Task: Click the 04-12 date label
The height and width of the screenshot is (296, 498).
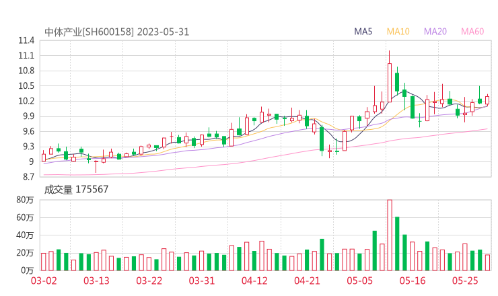Action: coord(254,281)
